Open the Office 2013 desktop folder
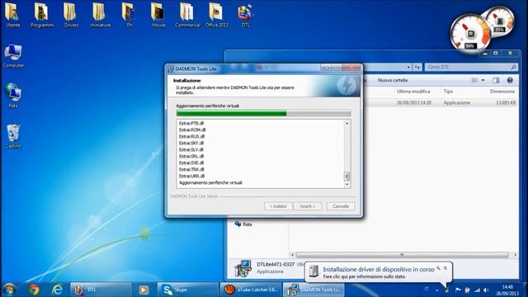The height and width of the screenshot is (297, 528). pos(216,15)
